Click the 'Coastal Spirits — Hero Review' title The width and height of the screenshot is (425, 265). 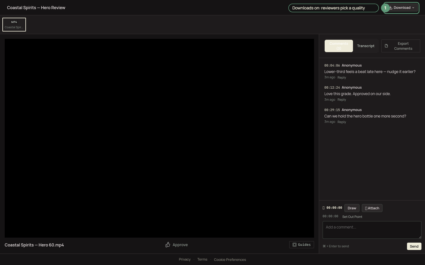[36, 8]
